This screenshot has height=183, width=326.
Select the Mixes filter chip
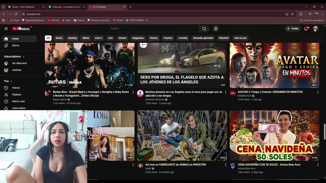(86, 38)
